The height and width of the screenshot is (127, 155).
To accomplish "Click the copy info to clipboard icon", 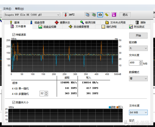I will coord(87,15).
